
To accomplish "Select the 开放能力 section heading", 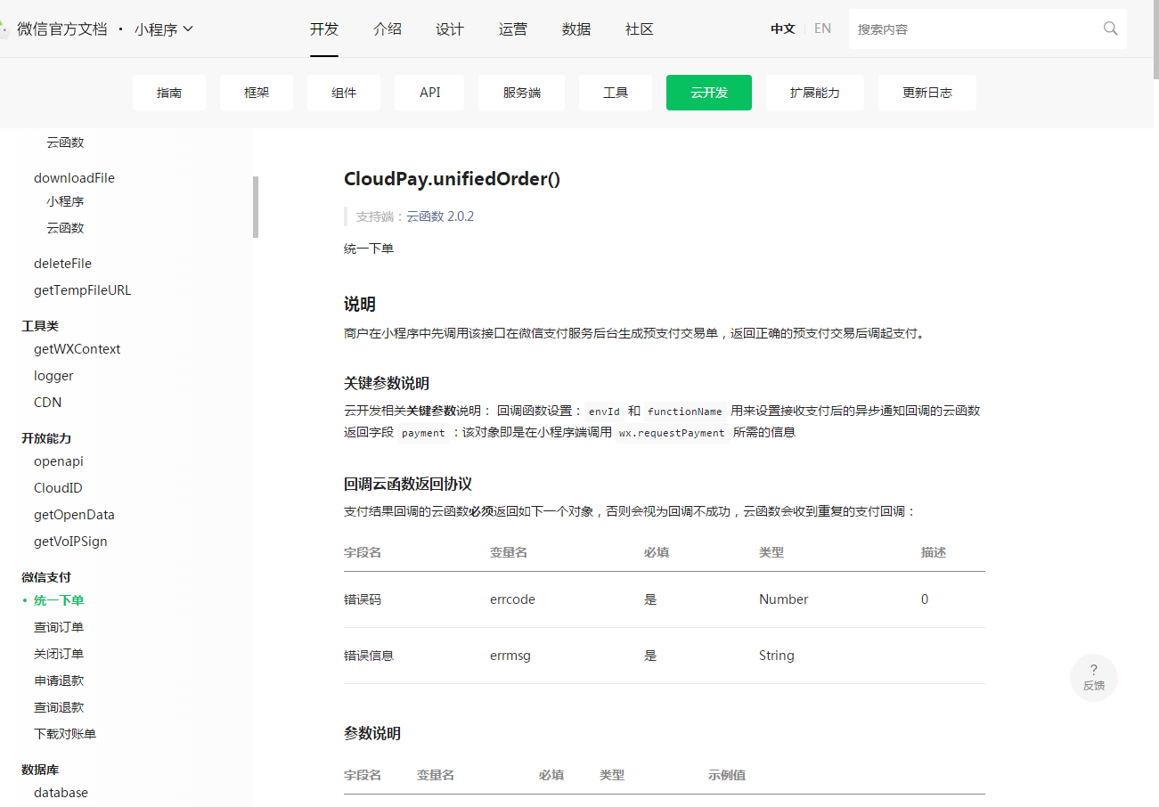I will tap(46, 438).
